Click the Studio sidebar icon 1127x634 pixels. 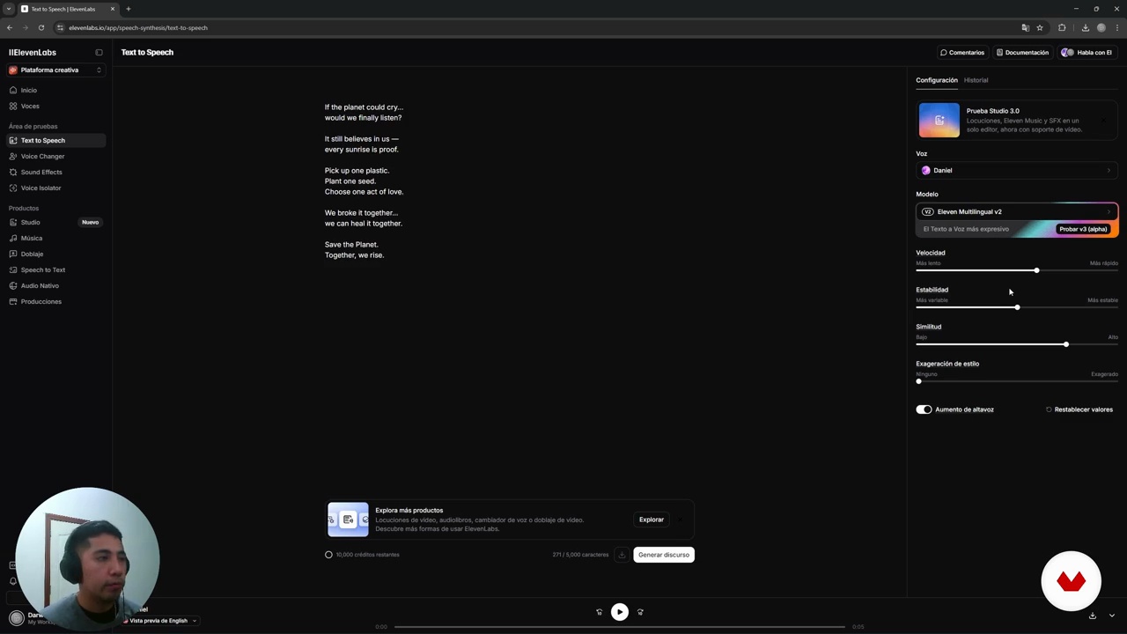tap(13, 222)
